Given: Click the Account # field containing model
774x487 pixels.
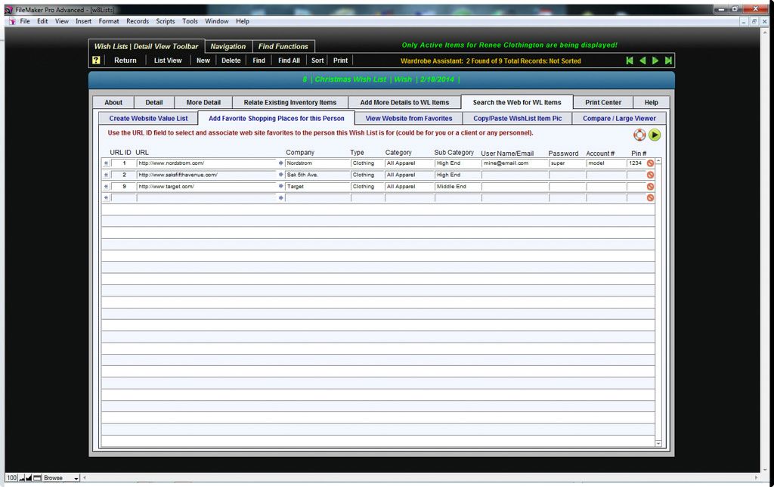Looking at the screenshot, I should click(605, 163).
